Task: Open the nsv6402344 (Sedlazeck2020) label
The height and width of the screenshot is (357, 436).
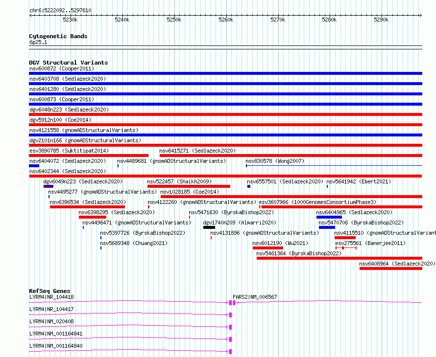Action: point(68,171)
